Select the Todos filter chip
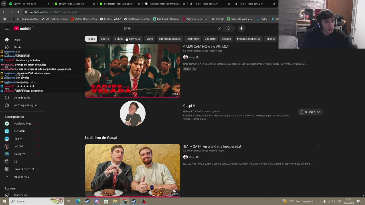Image resolution: width=365 pixels, height=205 pixels. tap(91, 39)
